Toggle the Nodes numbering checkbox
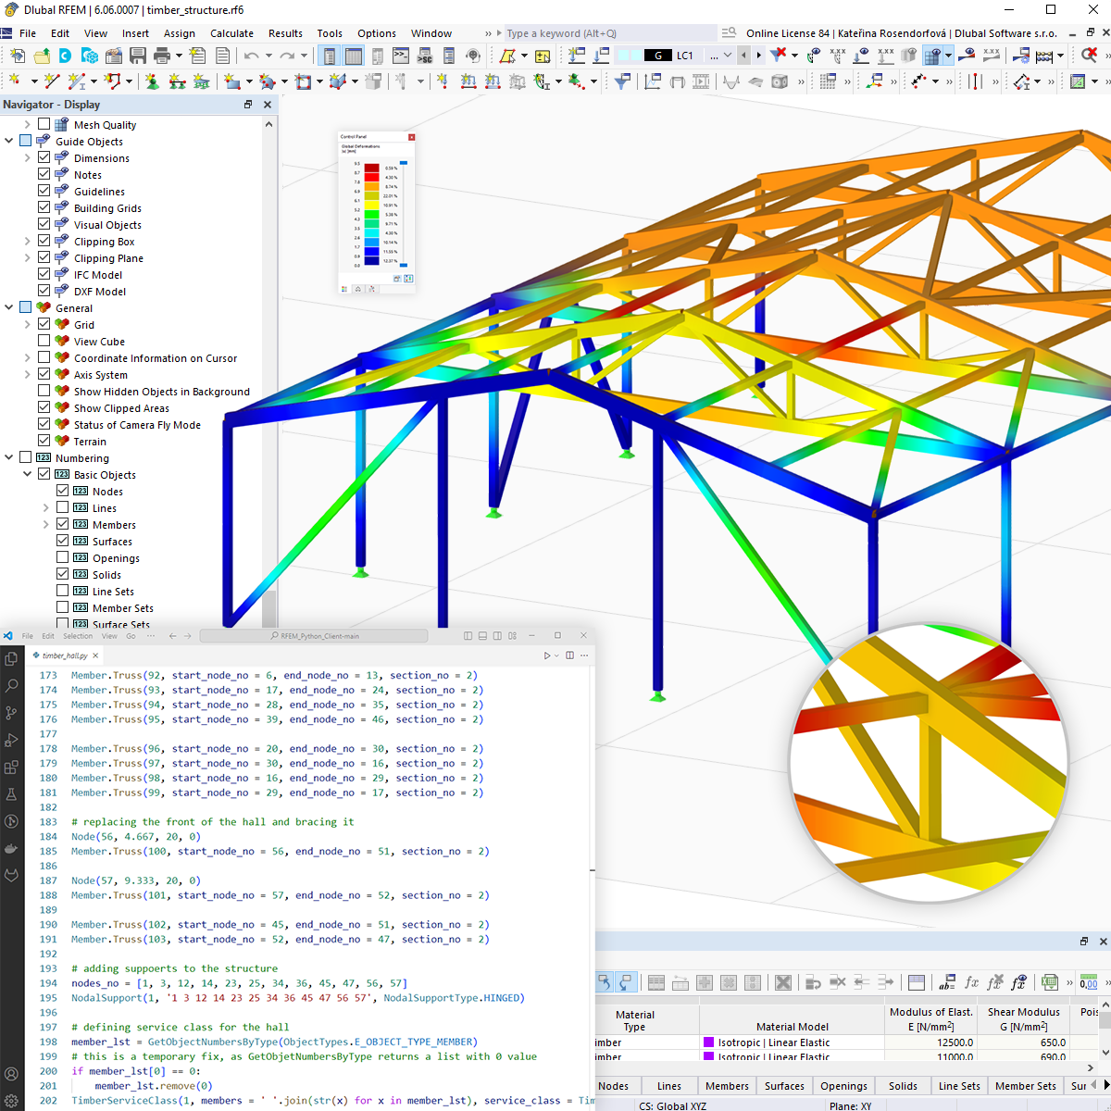1111x1111 pixels. pyautogui.click(x=63, y=491)
